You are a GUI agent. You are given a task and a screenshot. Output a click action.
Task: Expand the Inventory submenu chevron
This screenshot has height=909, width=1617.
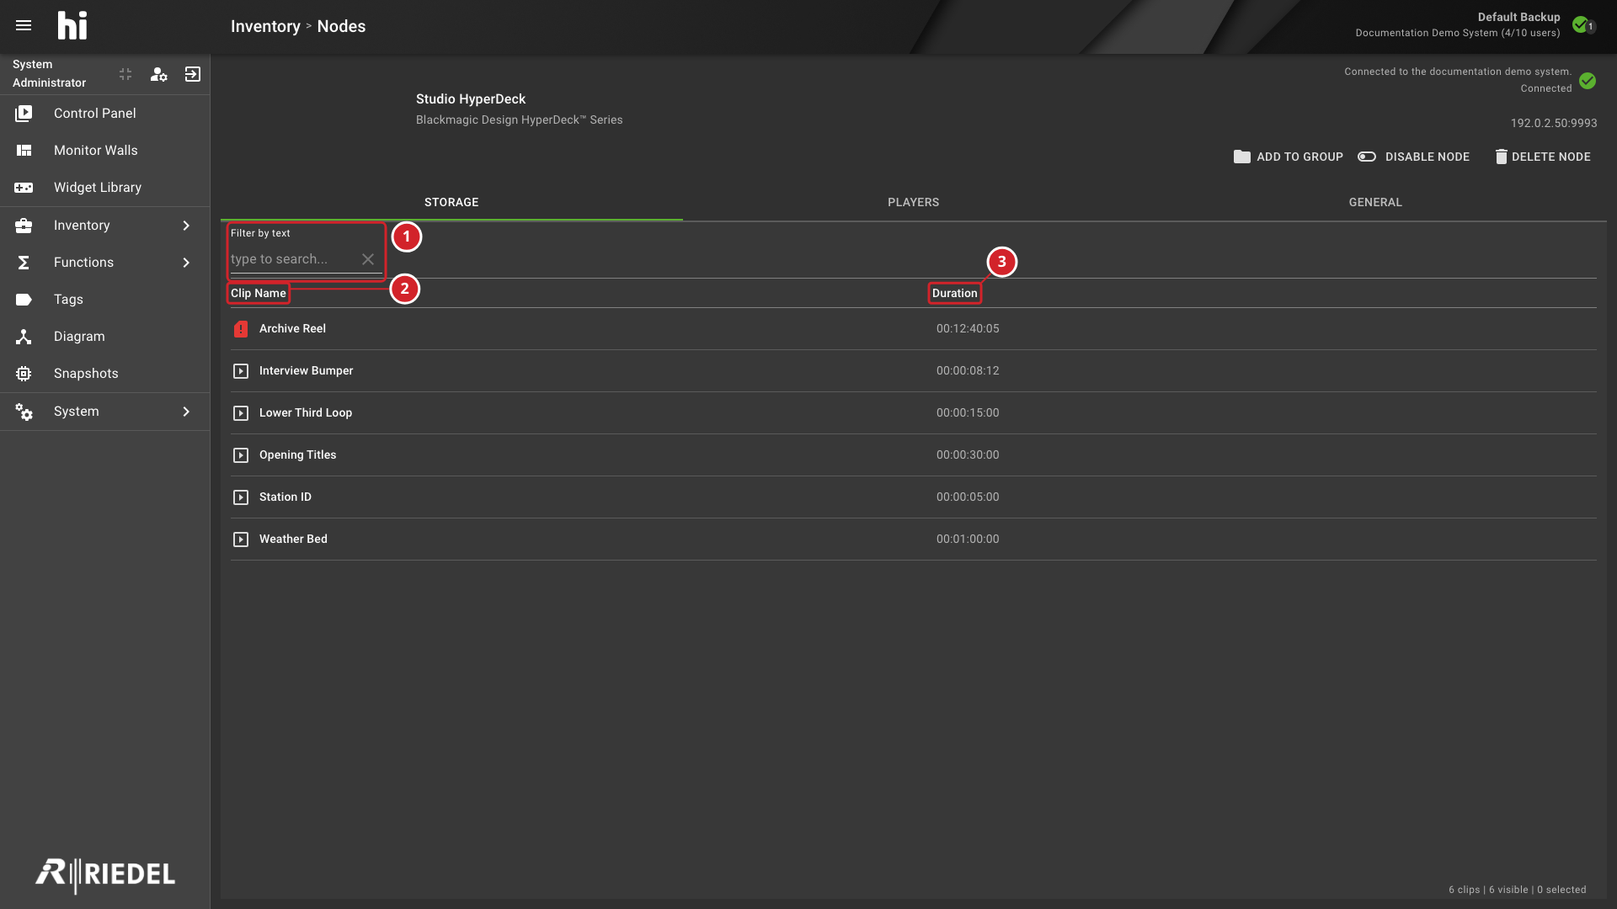(186, 226)
